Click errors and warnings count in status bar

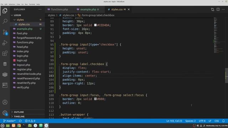coord(30,121)
